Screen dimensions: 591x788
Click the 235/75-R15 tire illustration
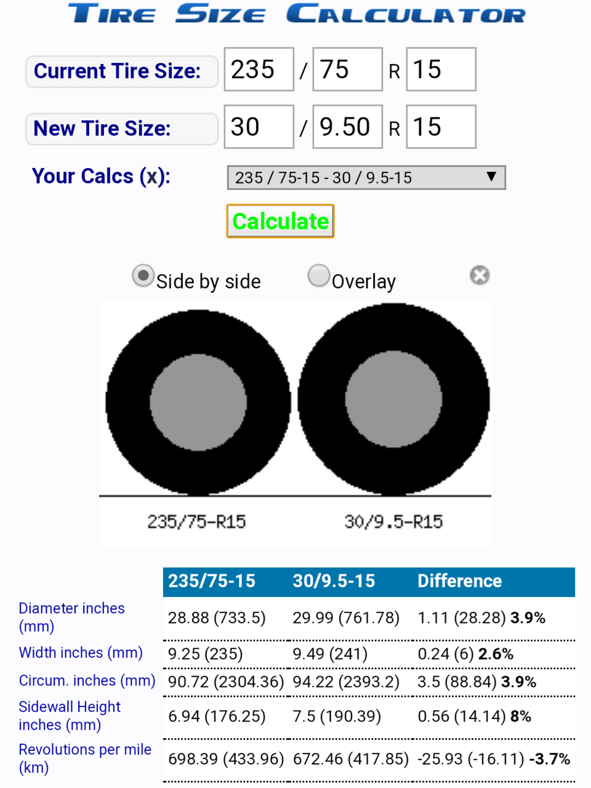coord(198,403)
